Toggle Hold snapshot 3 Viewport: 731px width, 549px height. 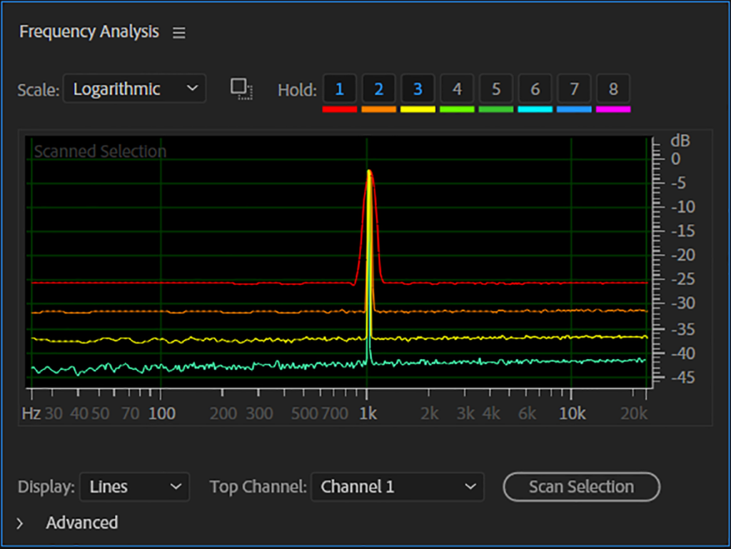(418, 88)
